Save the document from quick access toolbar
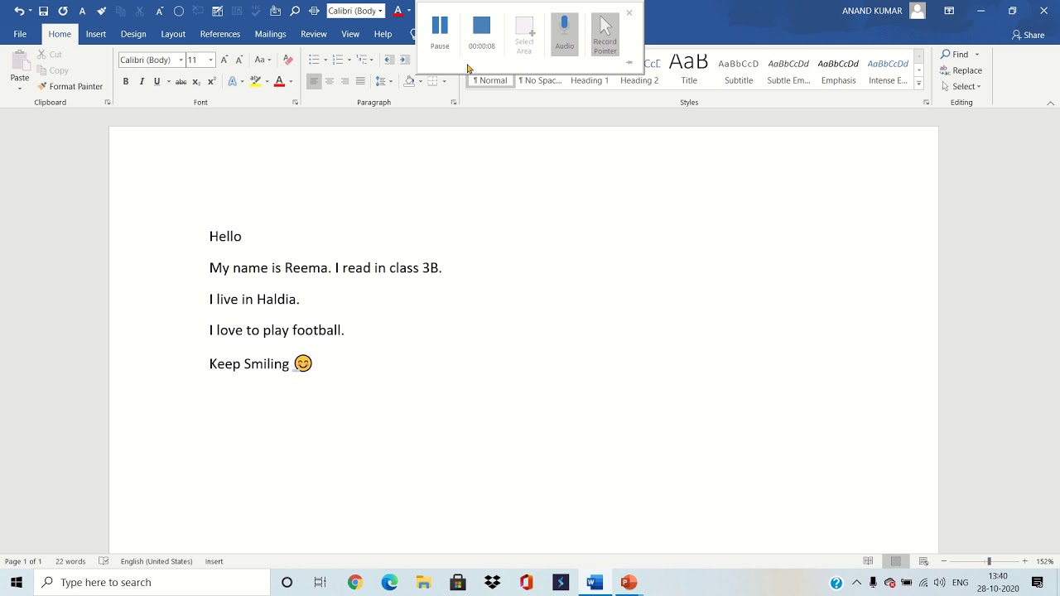1060x596 pixels. 43,11
